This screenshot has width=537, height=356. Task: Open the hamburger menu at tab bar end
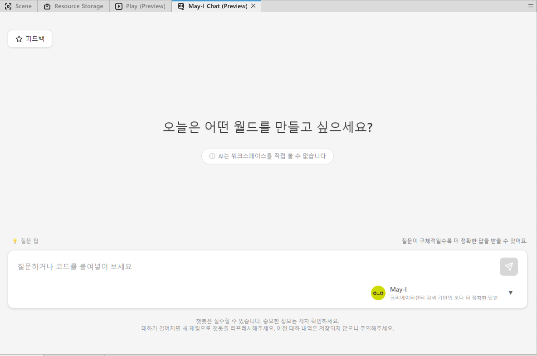[x=531, y=6]
